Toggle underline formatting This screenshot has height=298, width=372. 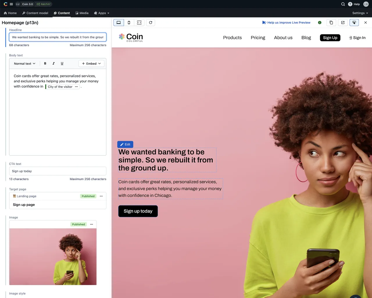[62, 63]
